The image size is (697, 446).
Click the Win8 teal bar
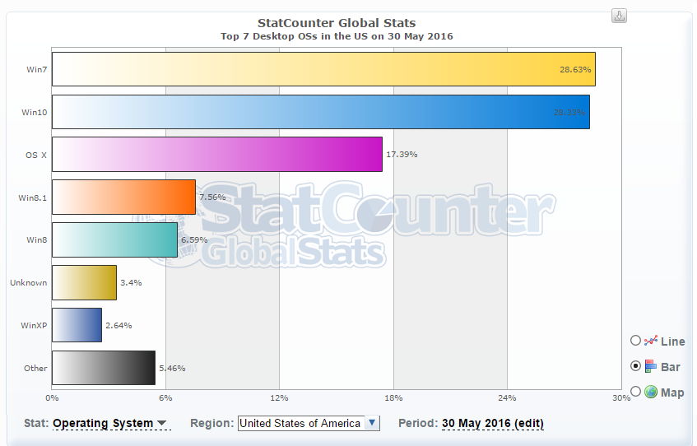114,240
